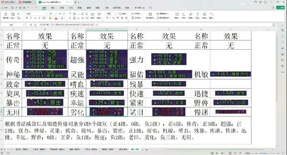Viewport: 287px width, 155px height.
Task: Go to first sheet navigation arrow
Action: [x=2, y=150]
